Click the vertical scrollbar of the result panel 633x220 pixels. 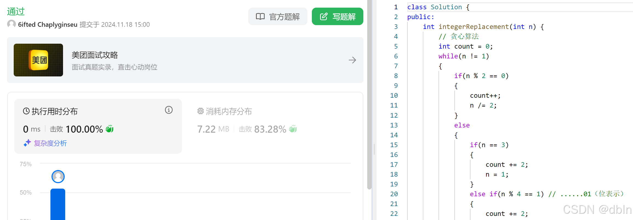(369, 94)
